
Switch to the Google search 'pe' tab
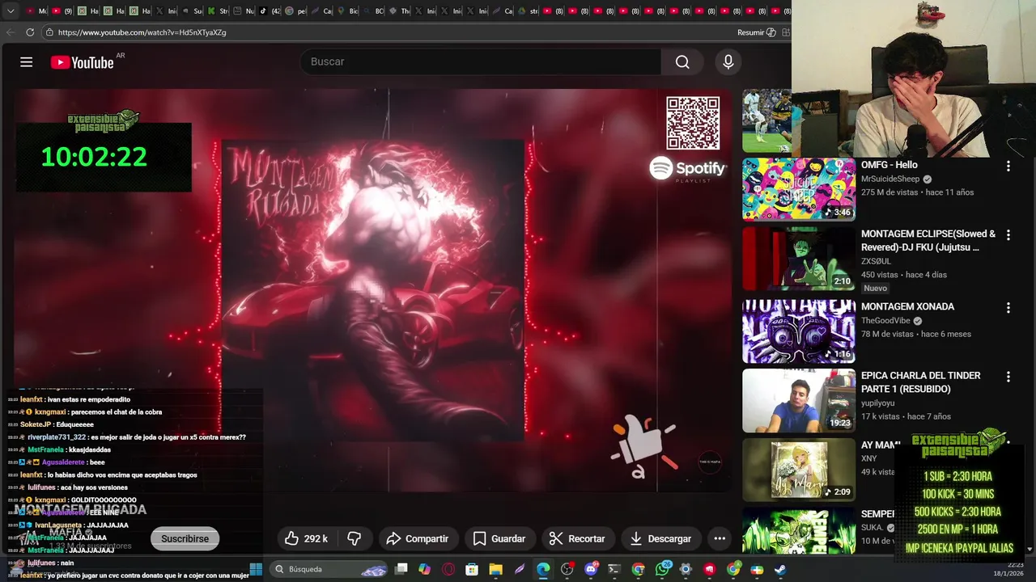tap(296, 11)
